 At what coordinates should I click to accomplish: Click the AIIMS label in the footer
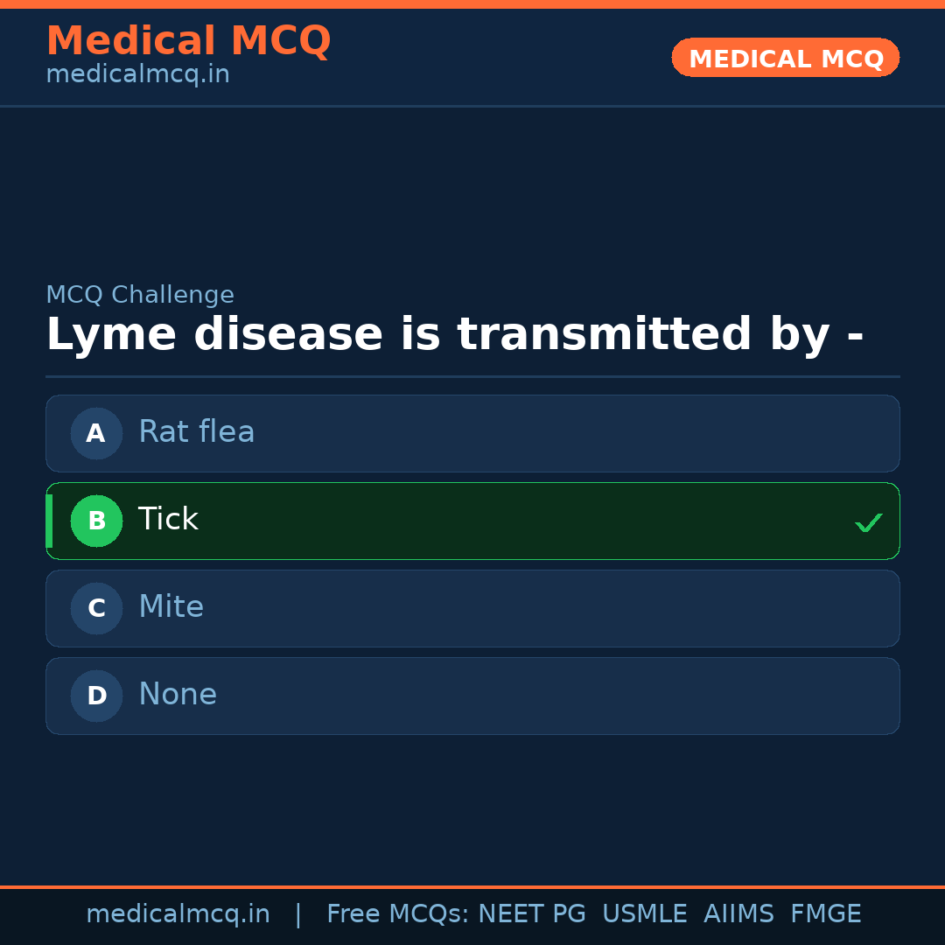coord(738,914)
